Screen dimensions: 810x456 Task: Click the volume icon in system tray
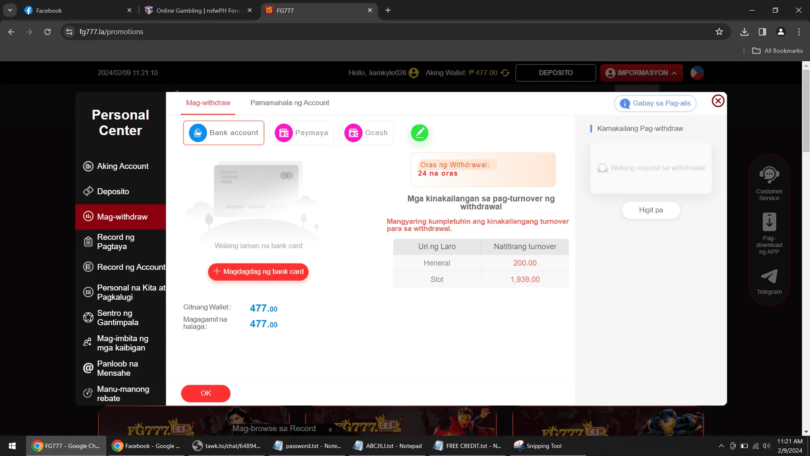(x=767, y=446)
